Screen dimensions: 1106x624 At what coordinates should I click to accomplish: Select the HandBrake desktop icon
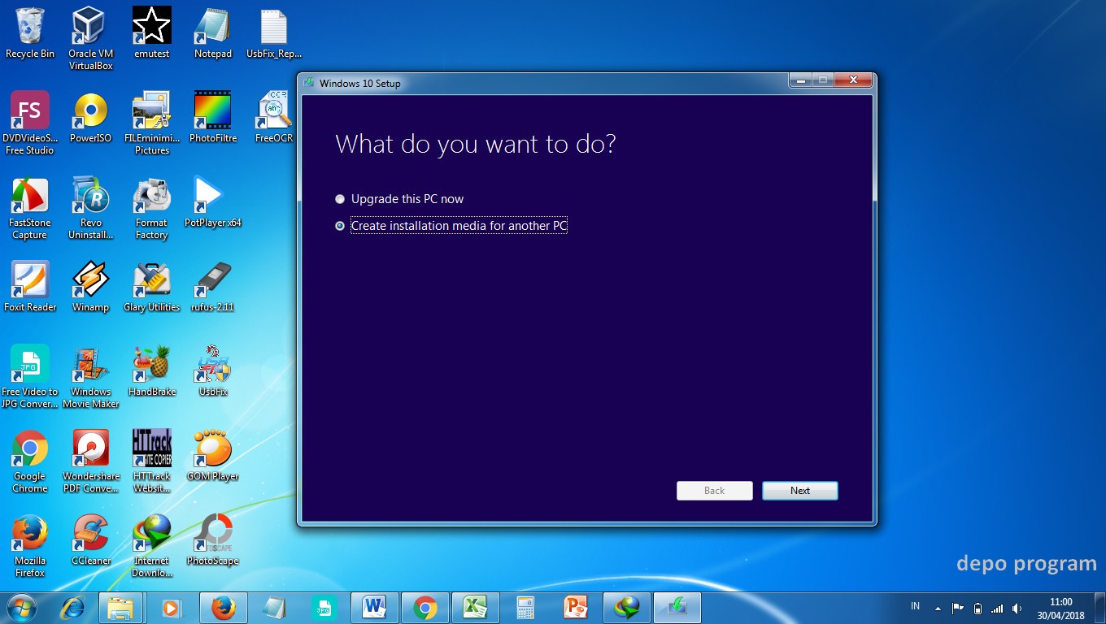152,371
